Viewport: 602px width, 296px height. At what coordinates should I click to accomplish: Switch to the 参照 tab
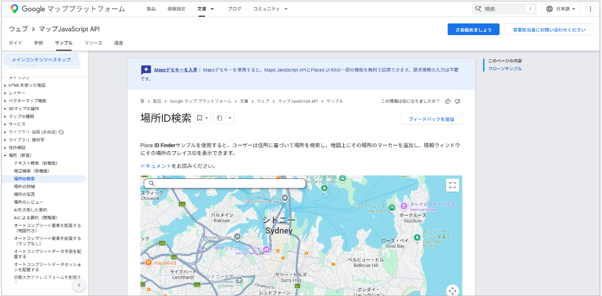click(38, 43)
